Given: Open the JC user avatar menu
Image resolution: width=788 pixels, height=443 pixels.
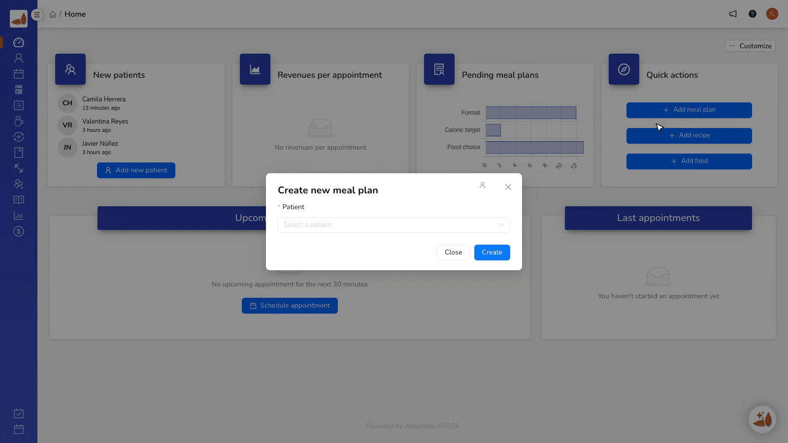Looking at the screenshot, I should (772, 14).
